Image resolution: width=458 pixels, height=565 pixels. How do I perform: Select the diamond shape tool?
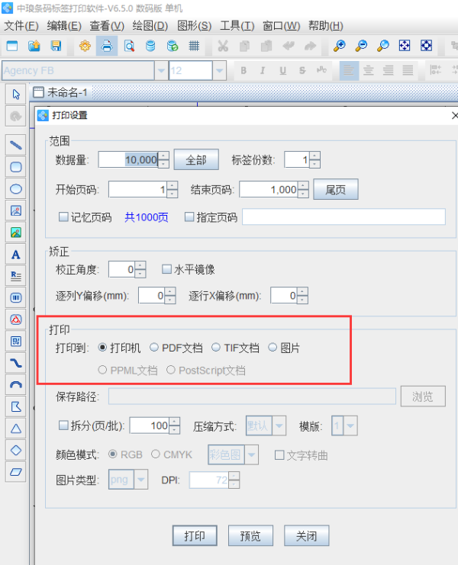click(x=15, y=450)
